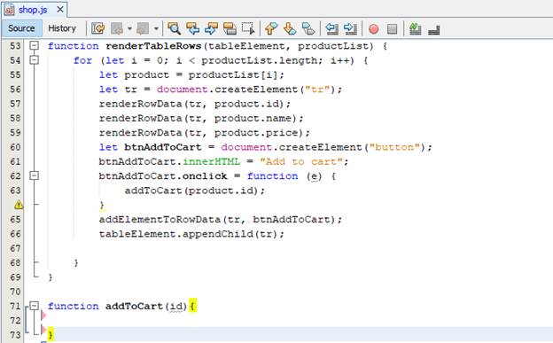553x343 pixels.
Task: Toggle highlight search in toolbar
Action: tap(230, 28)
